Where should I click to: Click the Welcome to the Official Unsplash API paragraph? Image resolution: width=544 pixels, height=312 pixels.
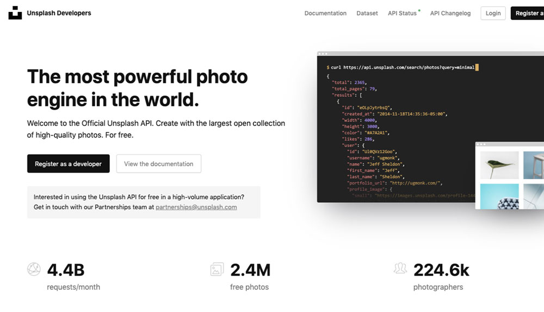click(156, 129)
